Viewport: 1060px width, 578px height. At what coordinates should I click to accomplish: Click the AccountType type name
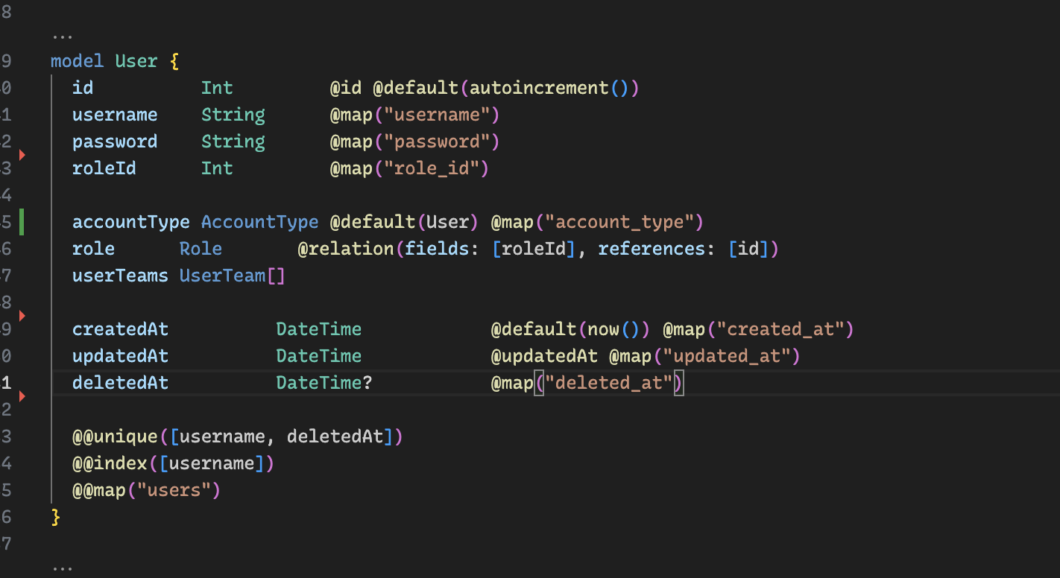260,222
